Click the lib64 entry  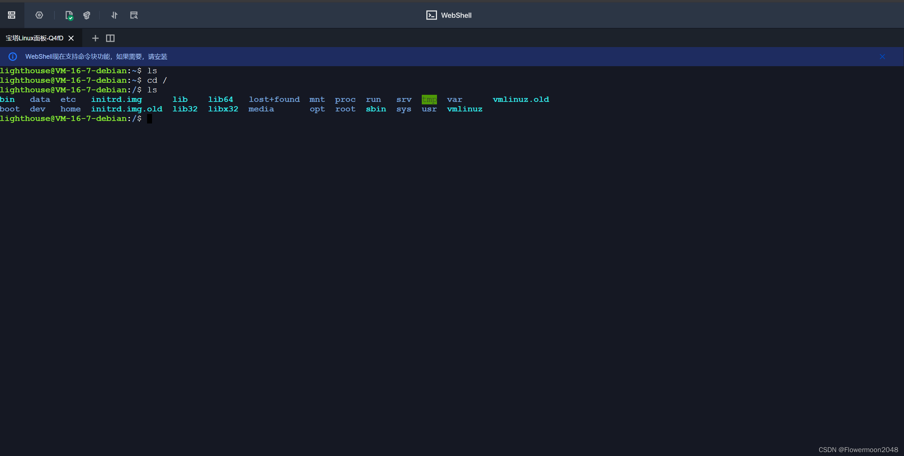pyautogui.click(x=221, y=99)
